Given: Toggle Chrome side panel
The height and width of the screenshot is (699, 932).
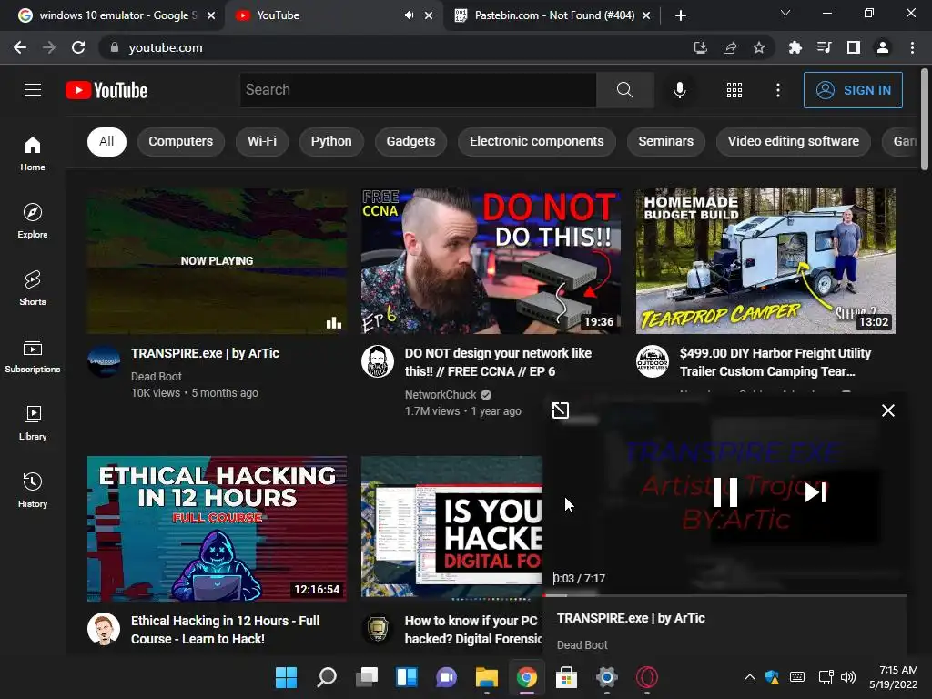Looking at the screenshot, I should point(853,47).
